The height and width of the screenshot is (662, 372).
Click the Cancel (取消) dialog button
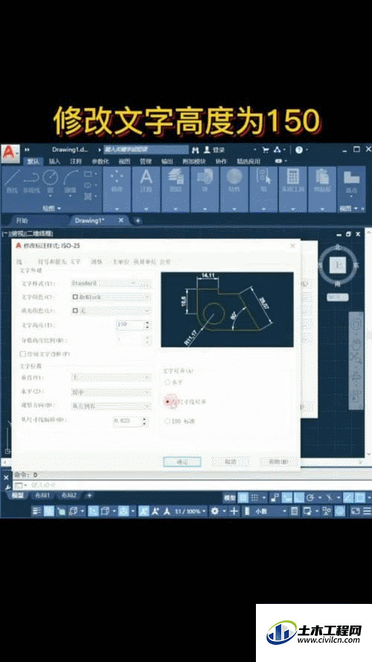tap(231, 462)
